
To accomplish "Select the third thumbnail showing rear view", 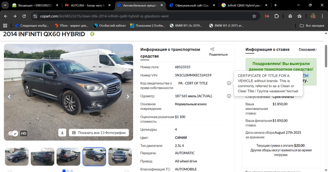I will [x=68, y=156].
